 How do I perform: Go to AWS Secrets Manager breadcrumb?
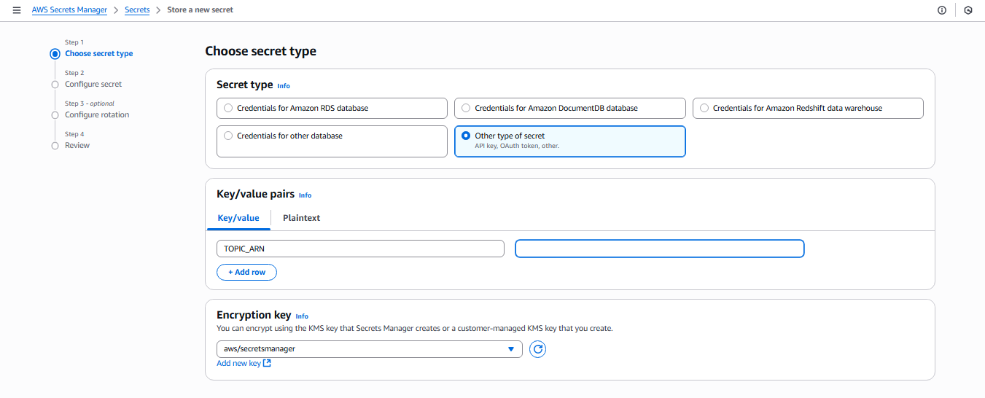click(x=69, y=10)
